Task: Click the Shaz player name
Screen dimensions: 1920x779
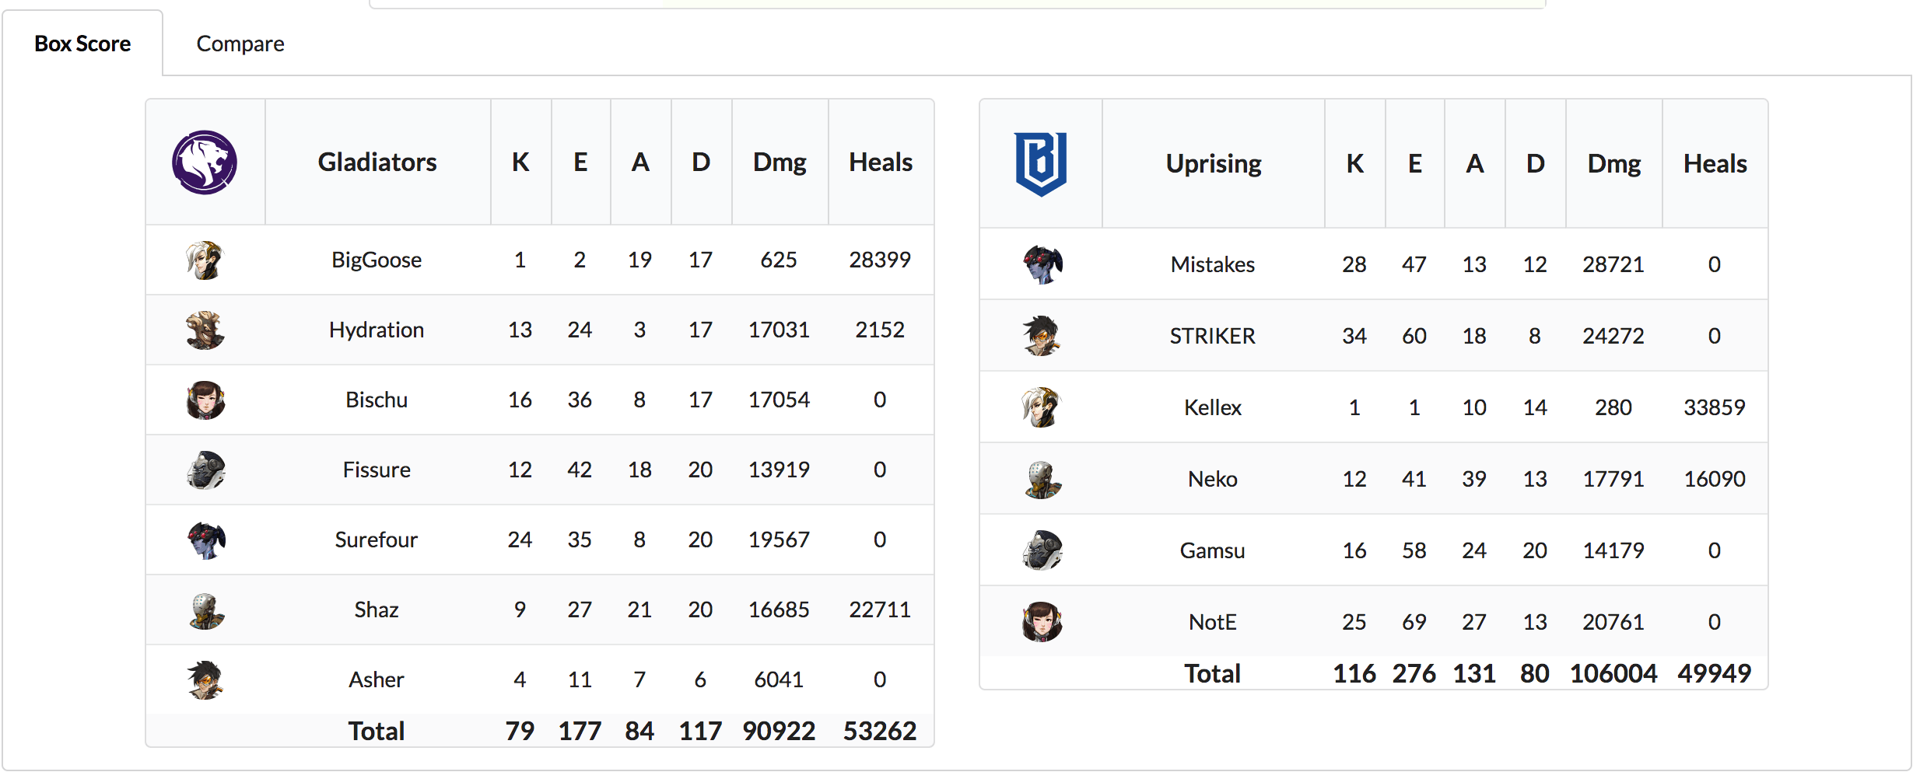Action: pyautogui.click(x=377, y=610)
